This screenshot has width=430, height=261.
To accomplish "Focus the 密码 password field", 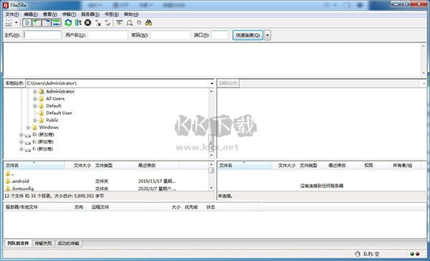I will click(x=170, y=35).
